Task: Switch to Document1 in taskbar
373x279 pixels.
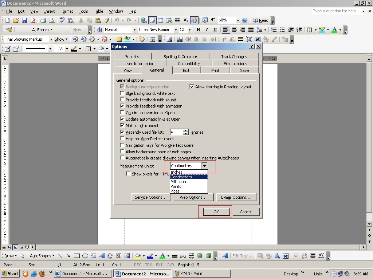Action: tap(83, 274)
